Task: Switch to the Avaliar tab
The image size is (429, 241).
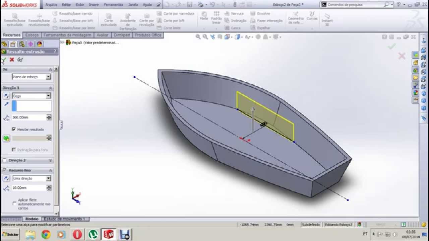Action: 103,35
